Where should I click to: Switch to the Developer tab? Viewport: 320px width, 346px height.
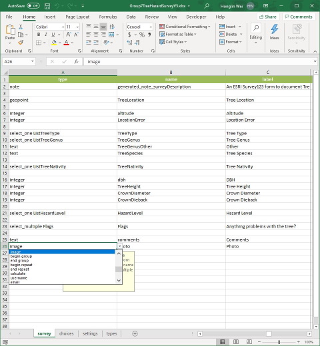[196, 17]
